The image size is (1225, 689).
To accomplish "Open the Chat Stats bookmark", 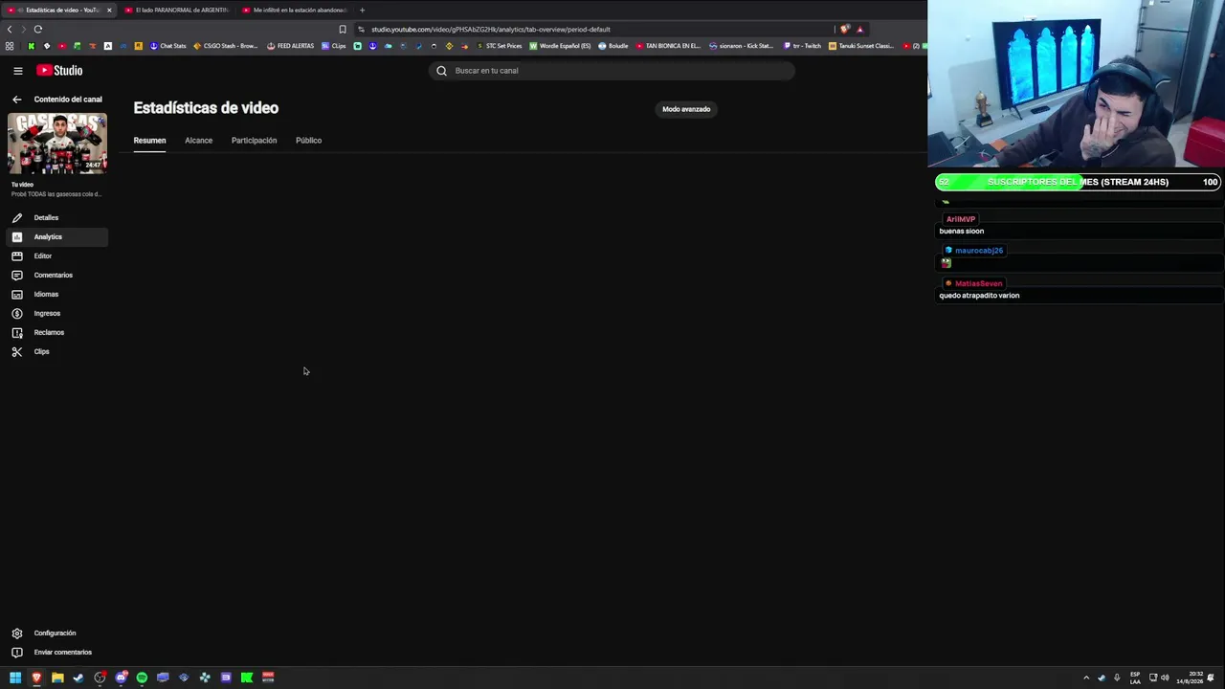I will click(x=167, y=46).
